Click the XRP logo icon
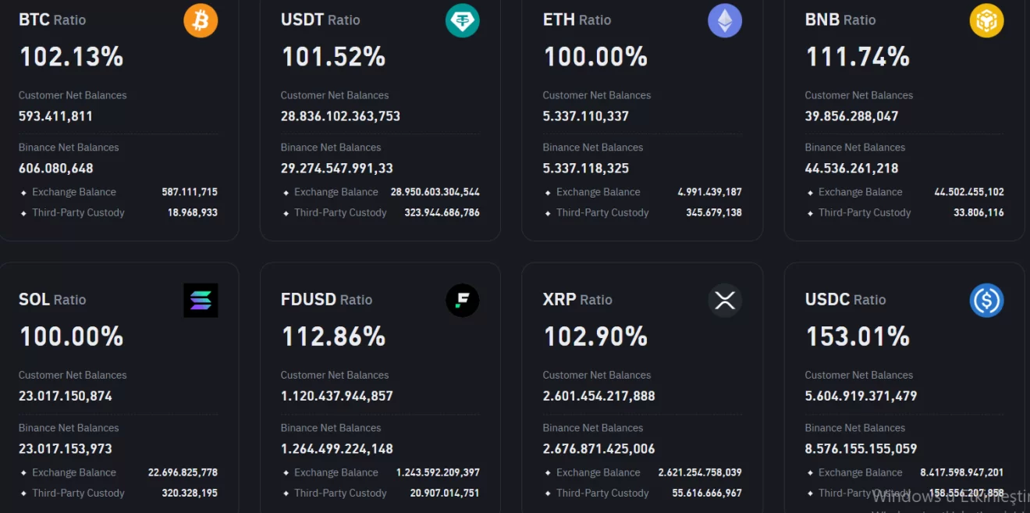 pyautogui.click(x=724, y=301)
